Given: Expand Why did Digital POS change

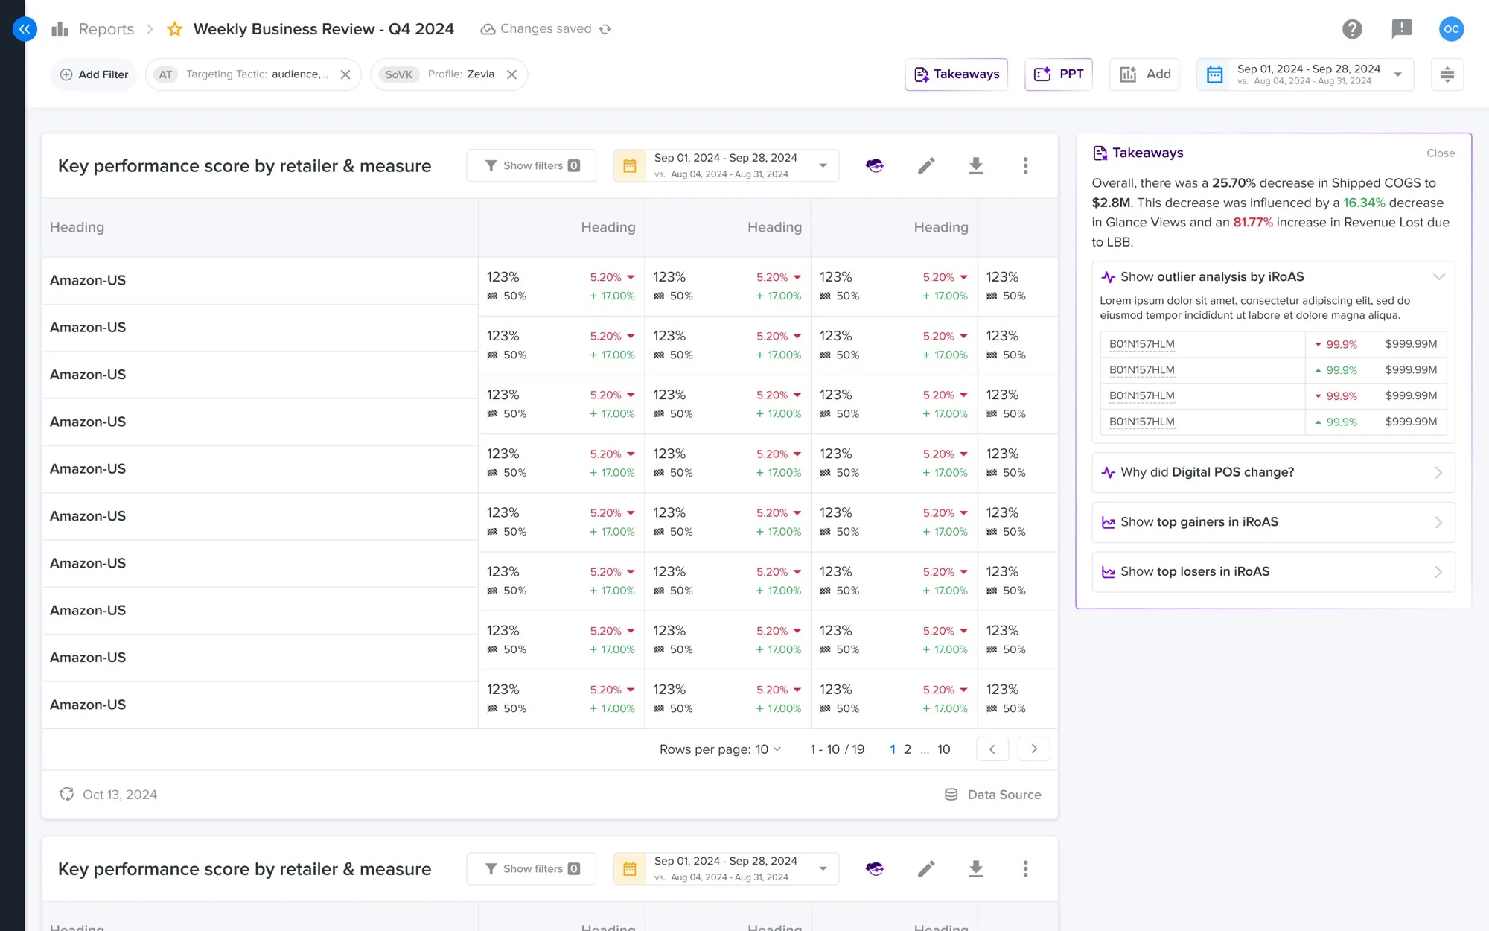Looking at the screenshot, I should pyautogui.click(x=1273, y=473).
